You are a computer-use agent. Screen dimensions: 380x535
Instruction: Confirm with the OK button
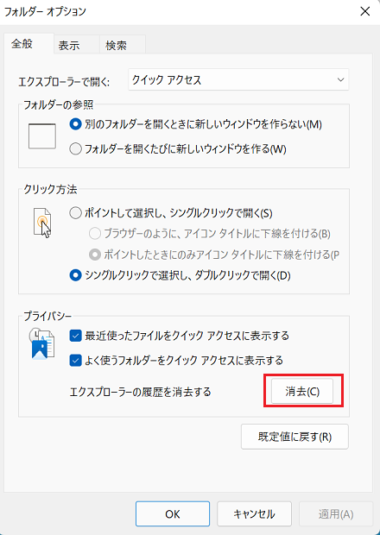[173, 513]
